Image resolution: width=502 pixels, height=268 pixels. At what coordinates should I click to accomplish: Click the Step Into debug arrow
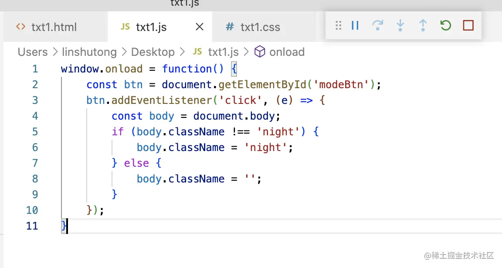pyautogui.click(x=400, y=25)
